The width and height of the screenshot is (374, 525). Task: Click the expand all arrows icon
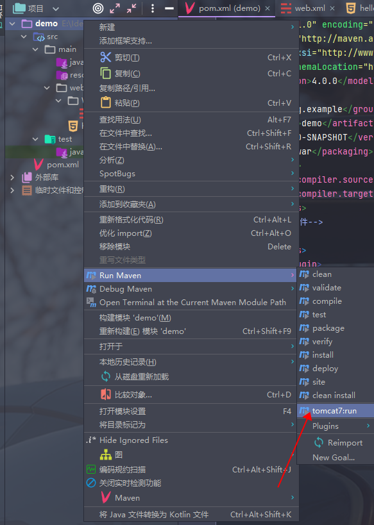coord(115,8)
